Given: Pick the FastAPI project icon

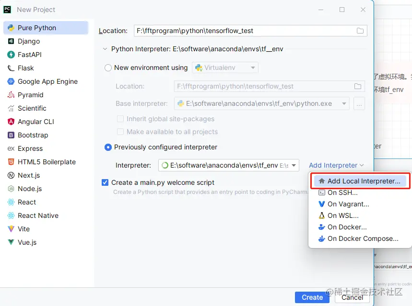Looking at the screenshot, I should 11,55.
